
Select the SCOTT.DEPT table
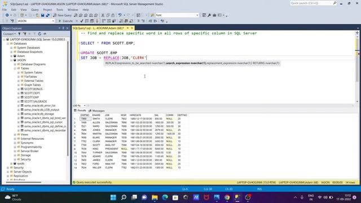pos(32,93)
